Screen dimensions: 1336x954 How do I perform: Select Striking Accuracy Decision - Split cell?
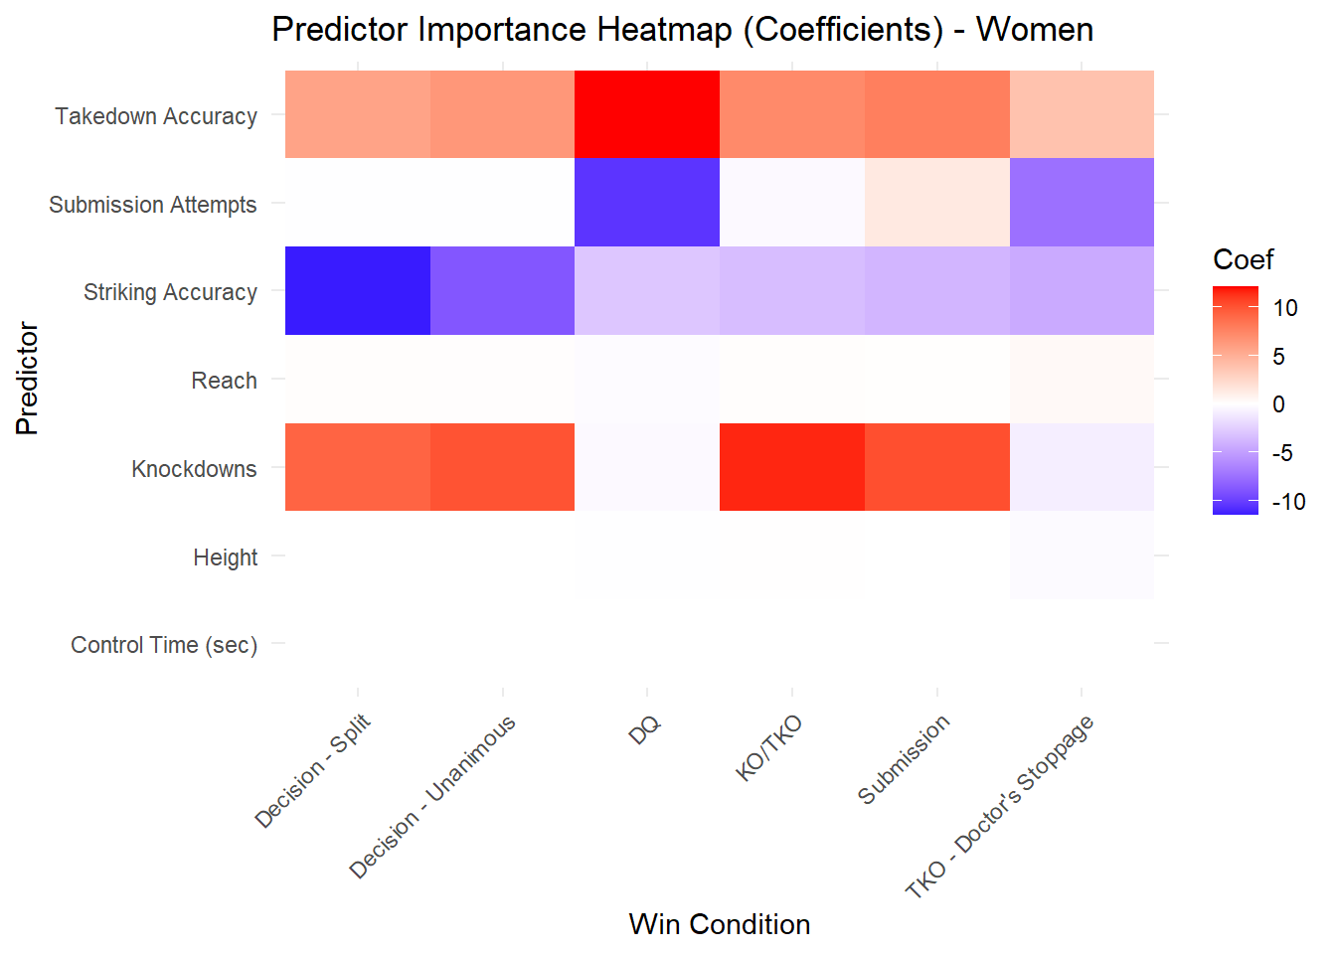(x=358, y=290)
